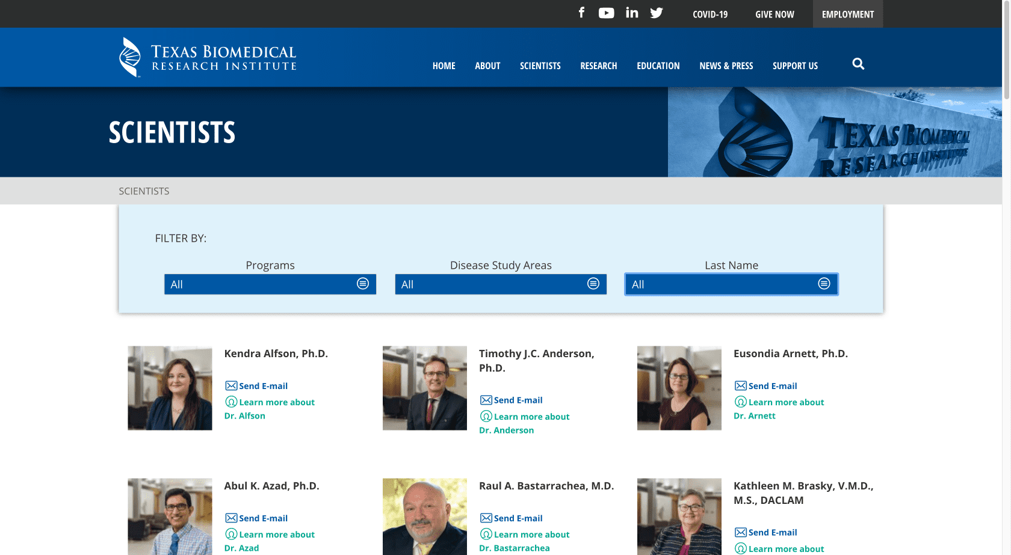This screenshot has height=555, width=1011.
Task: Open the LinkedIn profile icon
Action: coord(632,13)
